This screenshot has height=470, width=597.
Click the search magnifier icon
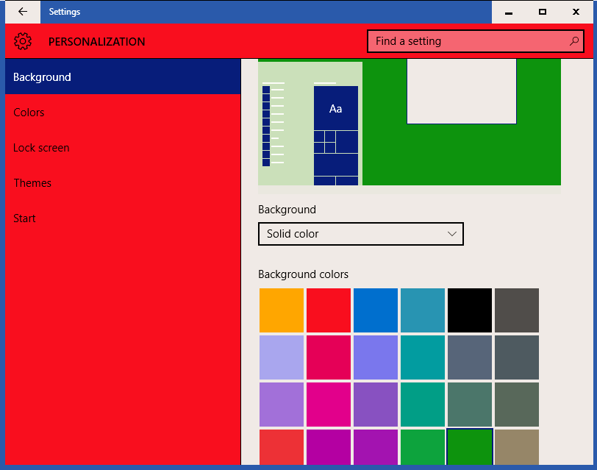coord(573,41)
